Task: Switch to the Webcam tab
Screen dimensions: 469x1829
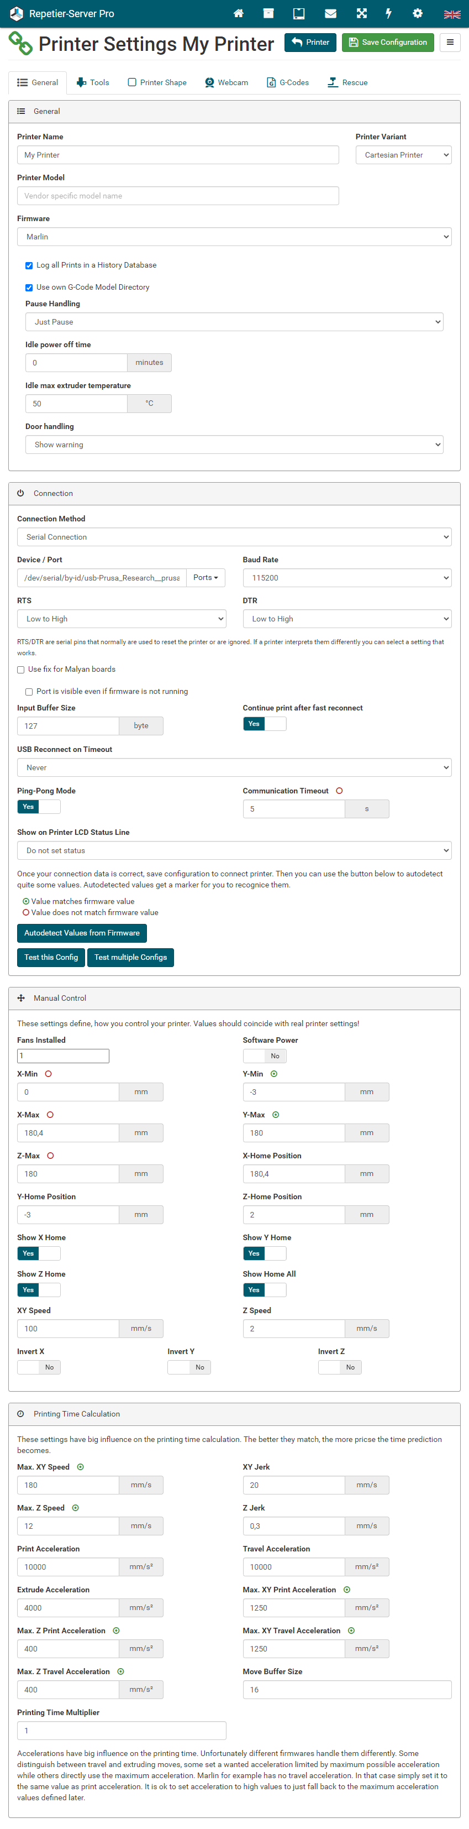Action: pyautogui.click(x=226, y=83)
